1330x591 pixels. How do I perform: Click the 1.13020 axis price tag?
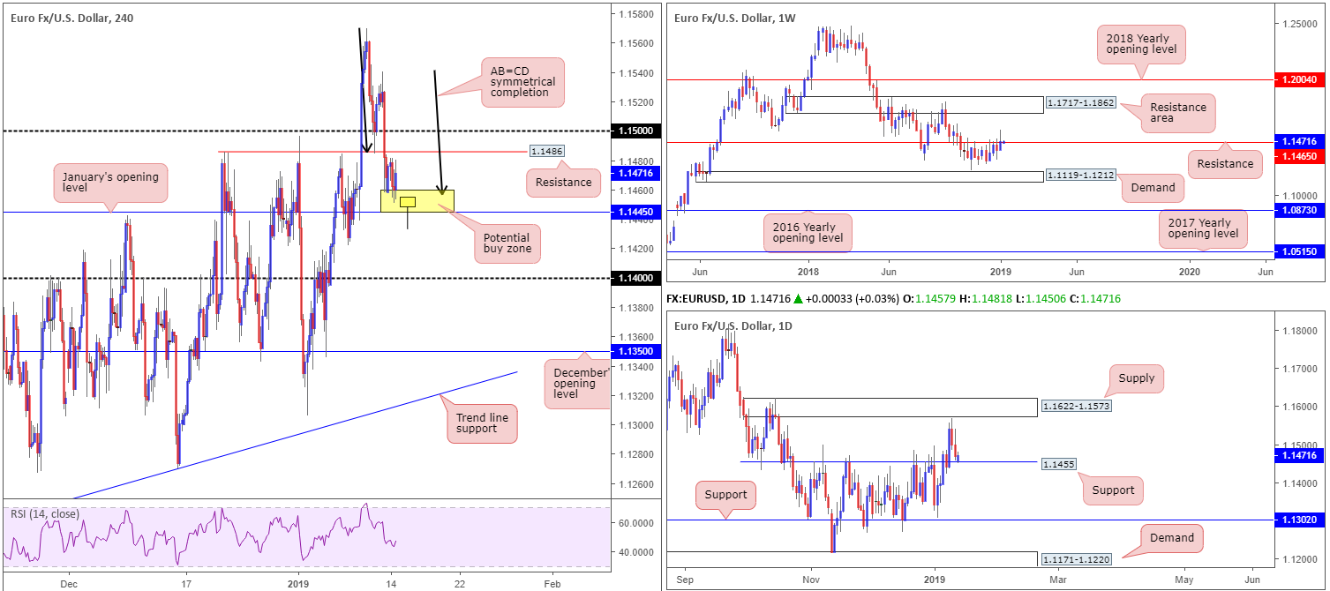pos(1299,520)
